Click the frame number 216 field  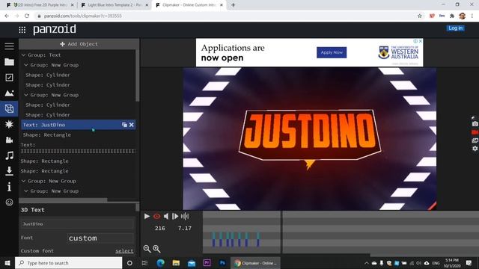[159, 228]
